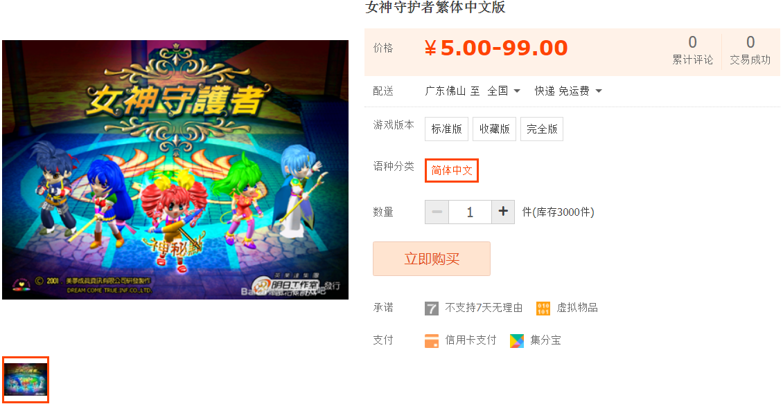Screen dimensions: 783x404
Task: Select the 标准版 game version
Action: click(446, 129)
